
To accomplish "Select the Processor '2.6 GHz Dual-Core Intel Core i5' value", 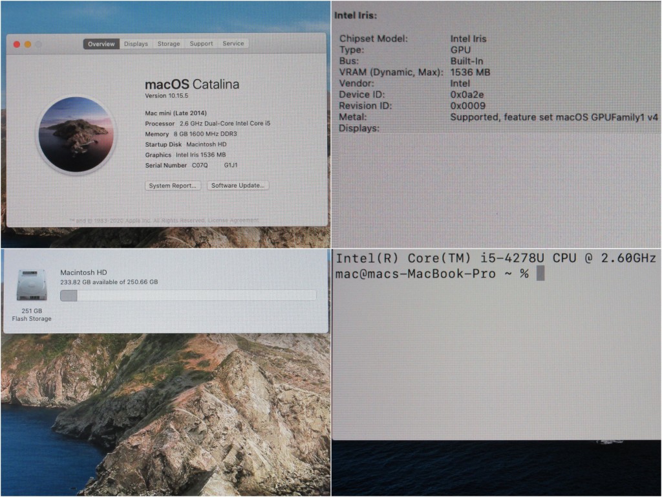I will pos(225,124).
